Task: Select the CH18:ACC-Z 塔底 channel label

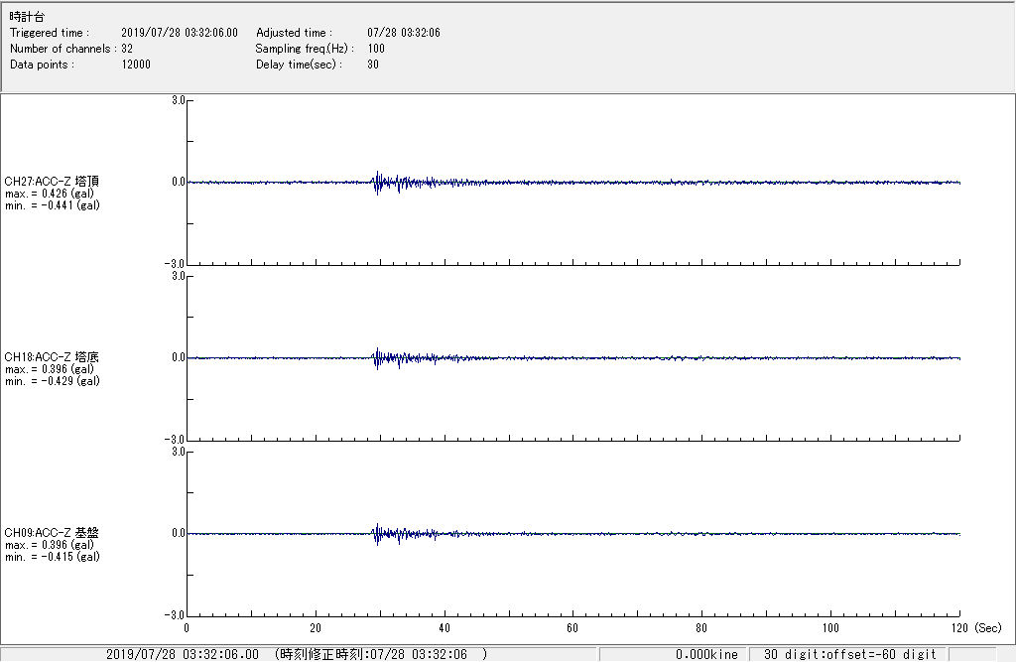Action: click(x=52, y=357)
